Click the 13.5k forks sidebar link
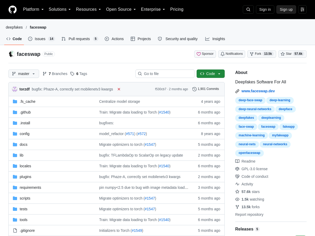 [247, 207]
